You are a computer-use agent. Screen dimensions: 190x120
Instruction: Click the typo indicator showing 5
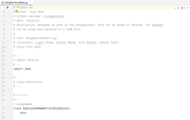[183, 8]
